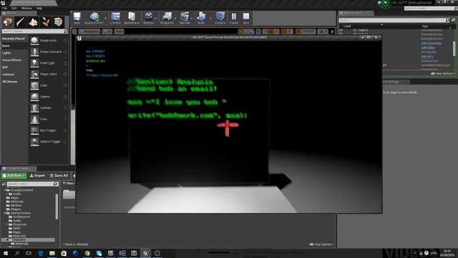Select the Recently Placed category

[14, 39]
